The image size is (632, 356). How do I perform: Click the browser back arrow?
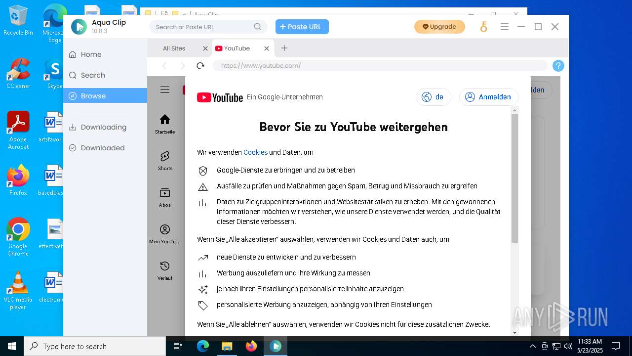pos(164,66)
